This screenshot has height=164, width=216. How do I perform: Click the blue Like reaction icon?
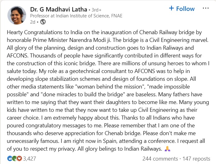pyautogui.click(x=9, y=158)
